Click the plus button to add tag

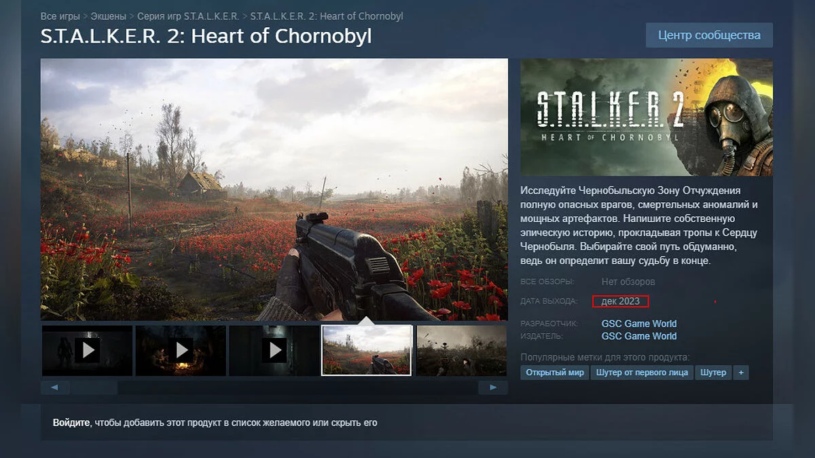pos(741,373)
